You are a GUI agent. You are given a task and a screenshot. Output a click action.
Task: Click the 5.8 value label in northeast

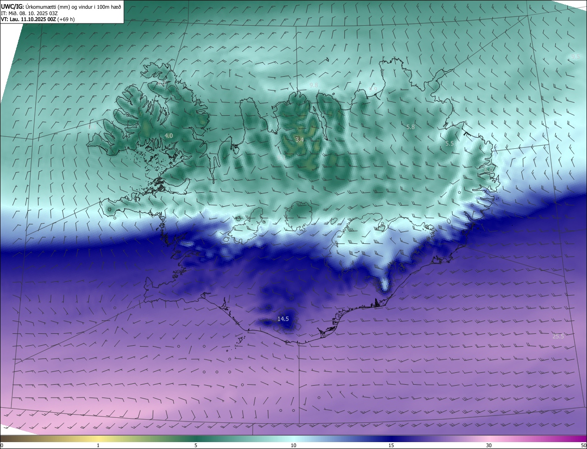(x=410, y=127)
